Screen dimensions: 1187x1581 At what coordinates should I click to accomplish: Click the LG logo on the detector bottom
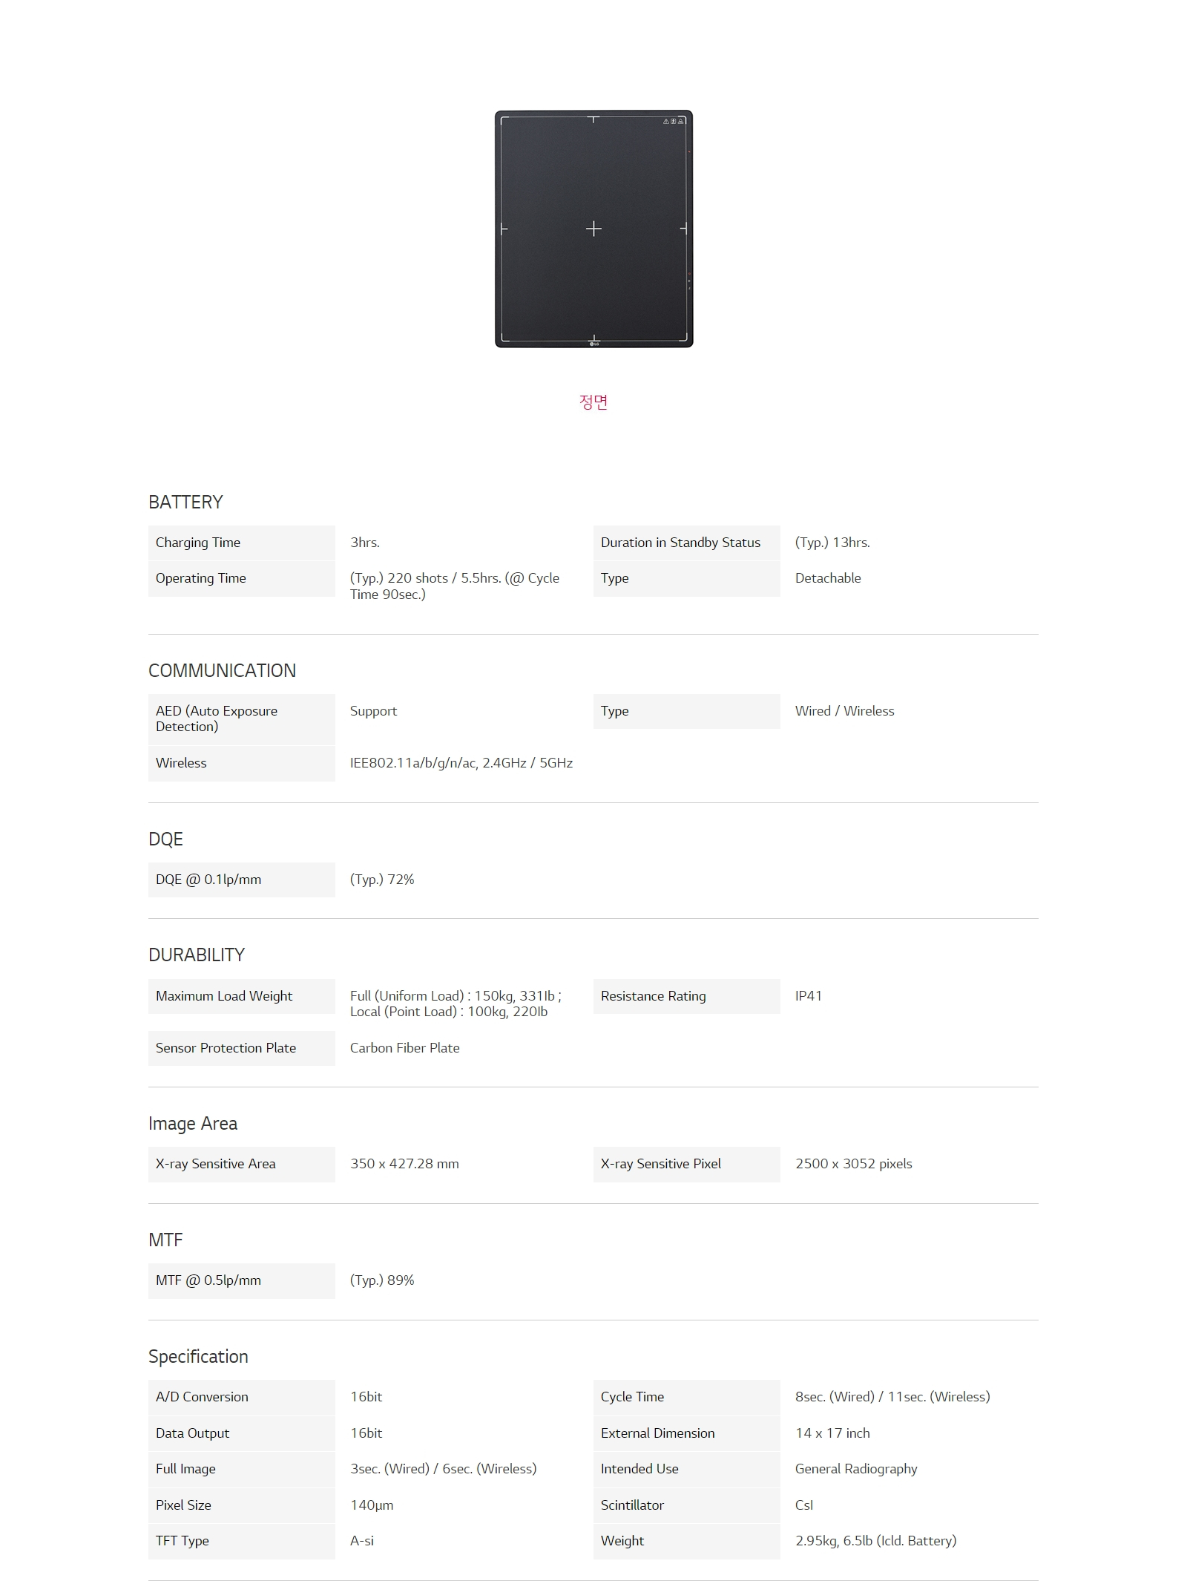(594, 343)
